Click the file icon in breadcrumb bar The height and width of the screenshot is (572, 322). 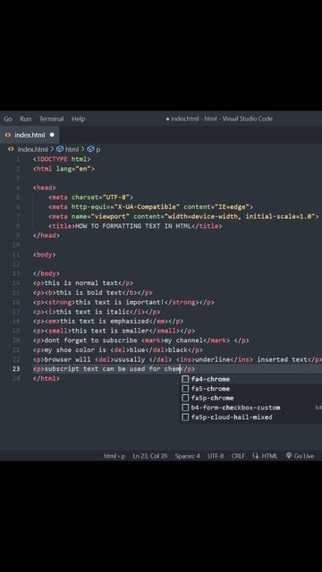(11, 149)
